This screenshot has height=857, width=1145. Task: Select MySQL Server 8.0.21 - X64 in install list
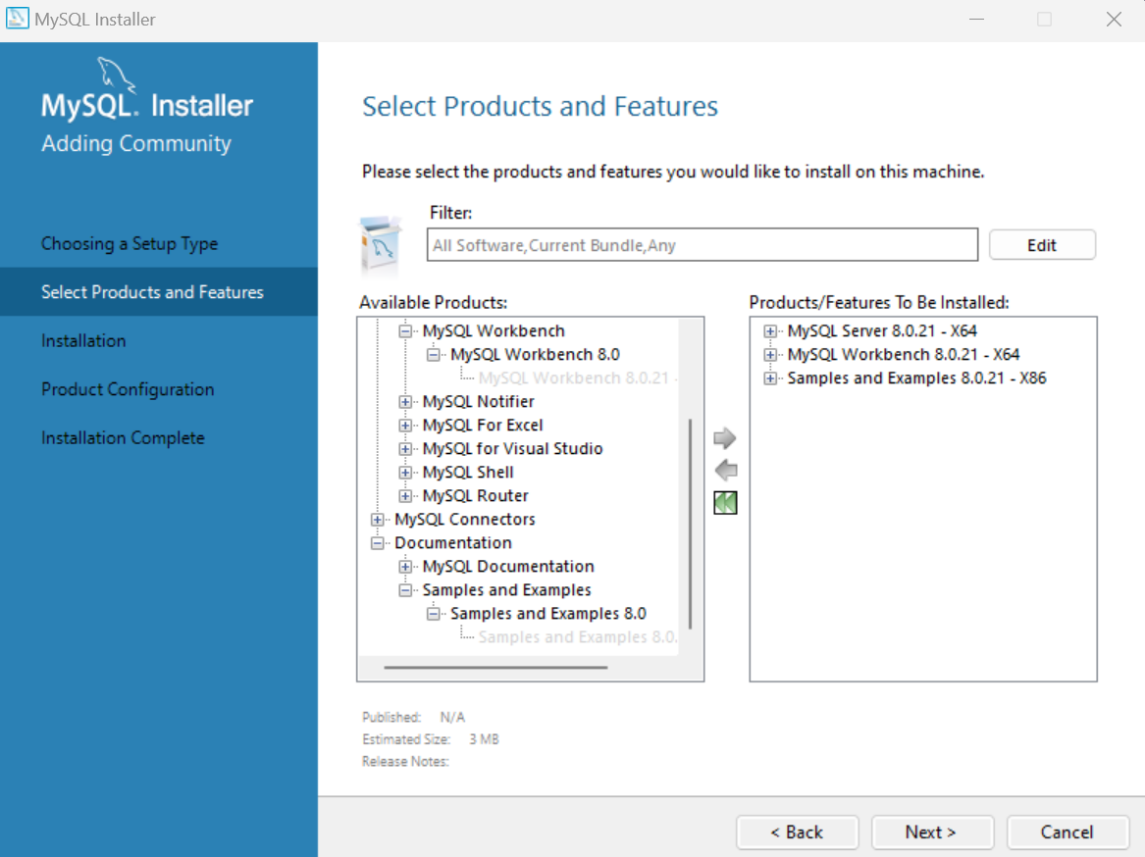(x=881, y=330)
